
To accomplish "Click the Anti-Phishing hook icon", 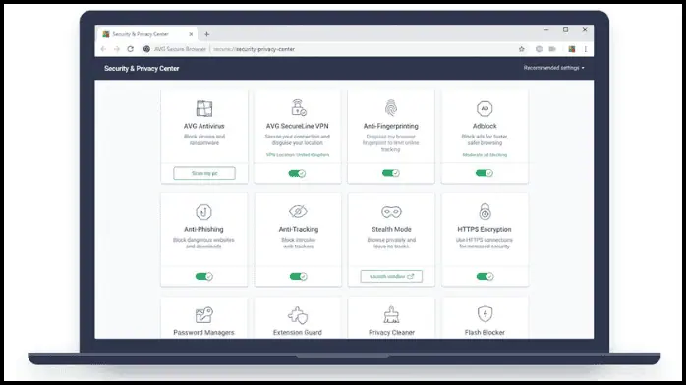I will click(203, 212).
